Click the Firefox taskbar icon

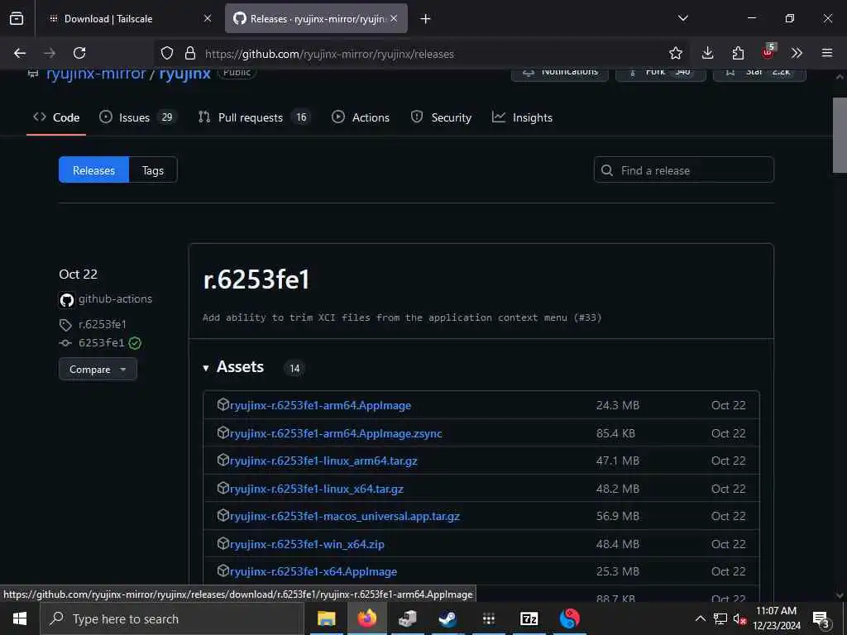click(366, 618)
